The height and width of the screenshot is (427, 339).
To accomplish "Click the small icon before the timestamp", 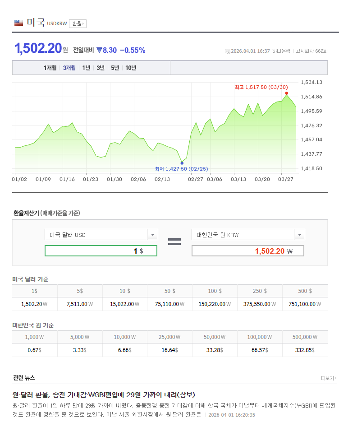I will point(227,51).
